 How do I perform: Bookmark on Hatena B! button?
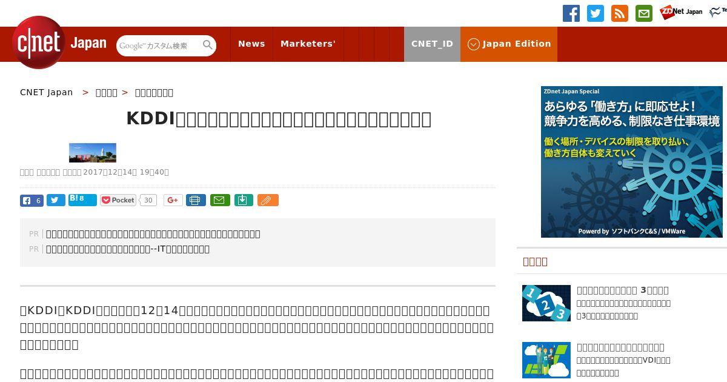(82, 199)
